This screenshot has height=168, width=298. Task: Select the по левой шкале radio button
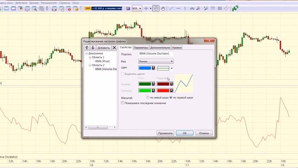(148, 98)
